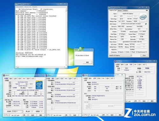Viewport: 159px width, 121px height.
Task: Click the 'Checksum: FAFC6493' line in Super PI
Action: click(24, 53)
